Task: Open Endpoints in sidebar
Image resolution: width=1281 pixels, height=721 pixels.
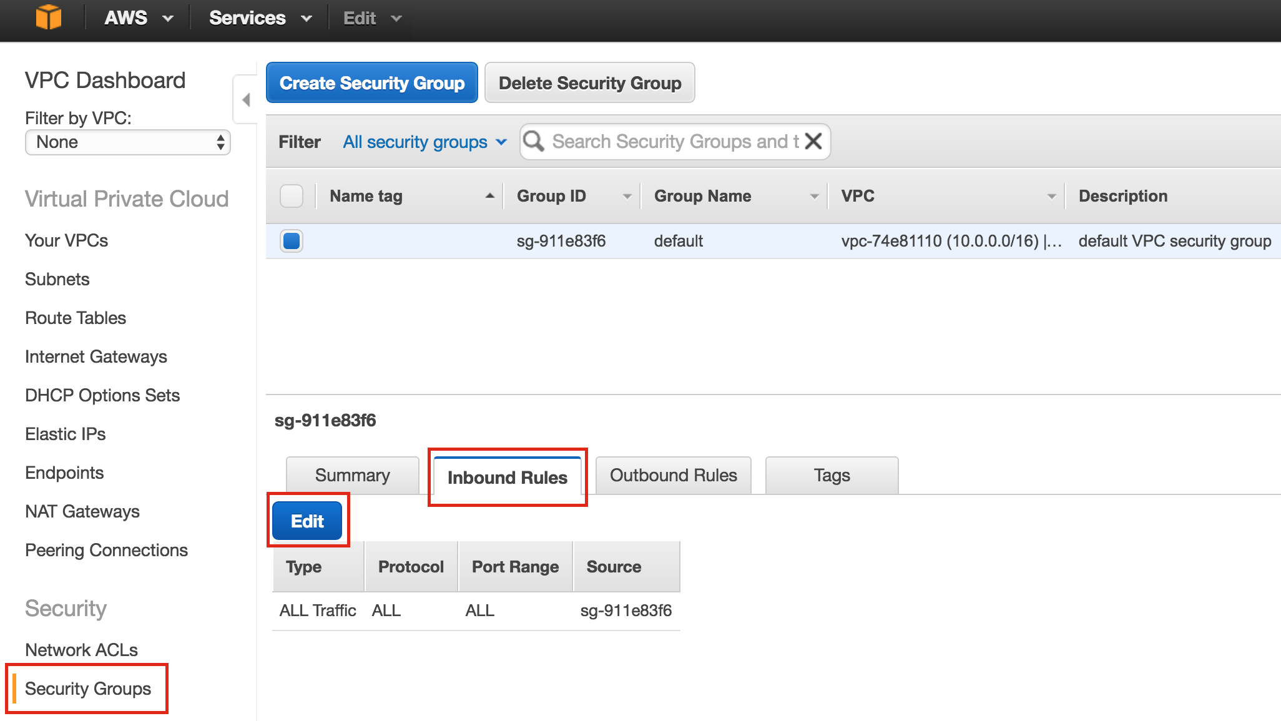Action: [64, 473]
